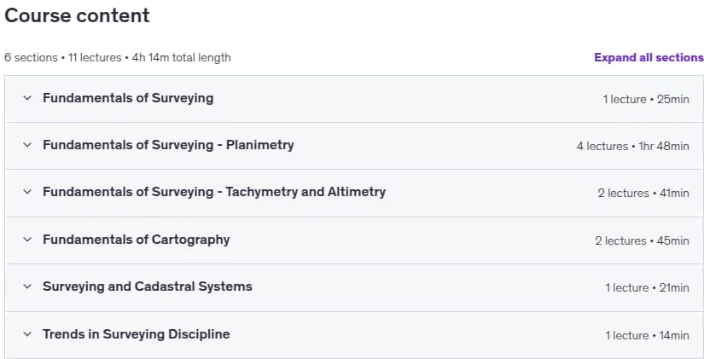Click the 2 lectures • 41min label
The height and width of the screenshot is (359, 704).
coord(643,193)
